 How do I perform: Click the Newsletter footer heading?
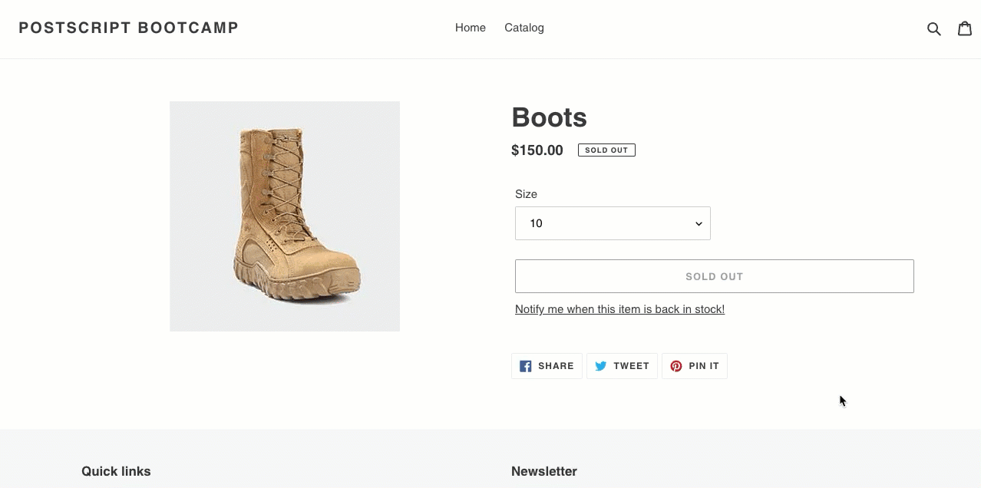[544, 471]
